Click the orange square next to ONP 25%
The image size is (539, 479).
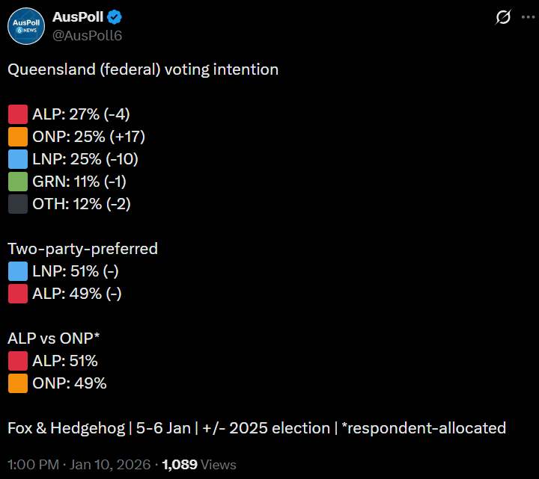click(x=18, y=137)
